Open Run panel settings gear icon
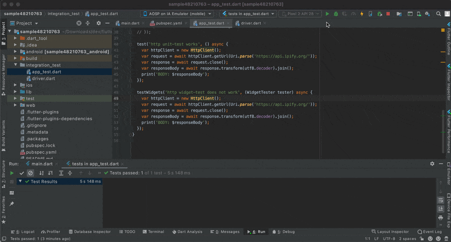The width and height of the screenshot is (451, 242). [x=432, y=164]
